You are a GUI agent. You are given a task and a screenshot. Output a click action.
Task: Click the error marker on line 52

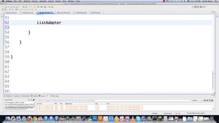pyautogui.click(x=4, y=23)
